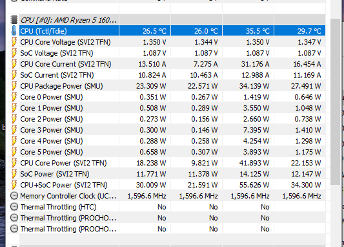Select Core 4 Power (SMU) label
The width and height of the screenshot is (344, 247).
52,141
